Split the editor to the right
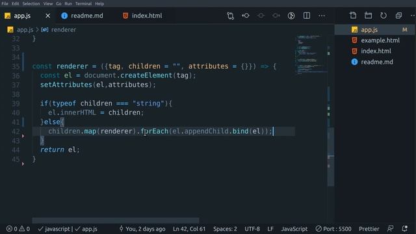 tap(306, 16)
